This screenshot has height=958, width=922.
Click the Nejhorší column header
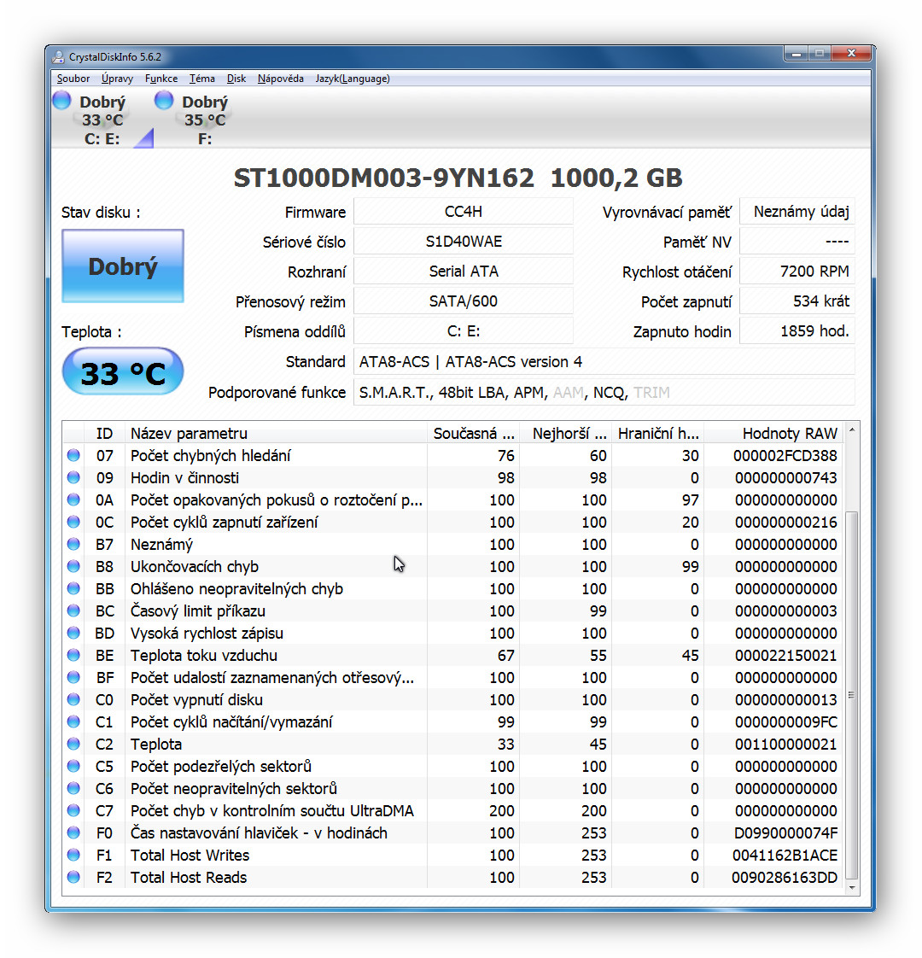point(566,433)
